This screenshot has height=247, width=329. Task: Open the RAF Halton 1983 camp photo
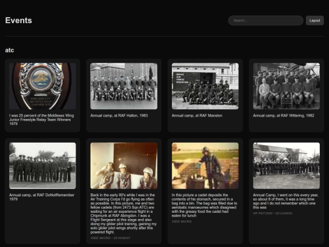pos(124,86)
